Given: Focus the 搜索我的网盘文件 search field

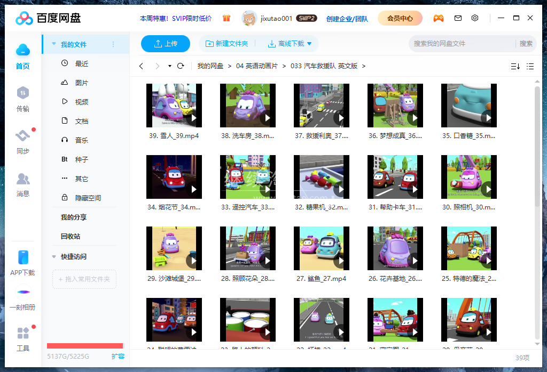Looking at the screenshot, I should 462,44.
